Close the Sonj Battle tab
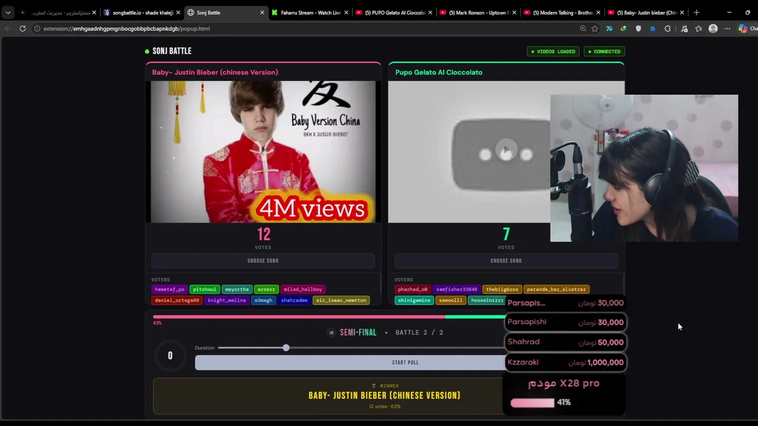This screenshot has width=758, height=426. coord(262,12)
